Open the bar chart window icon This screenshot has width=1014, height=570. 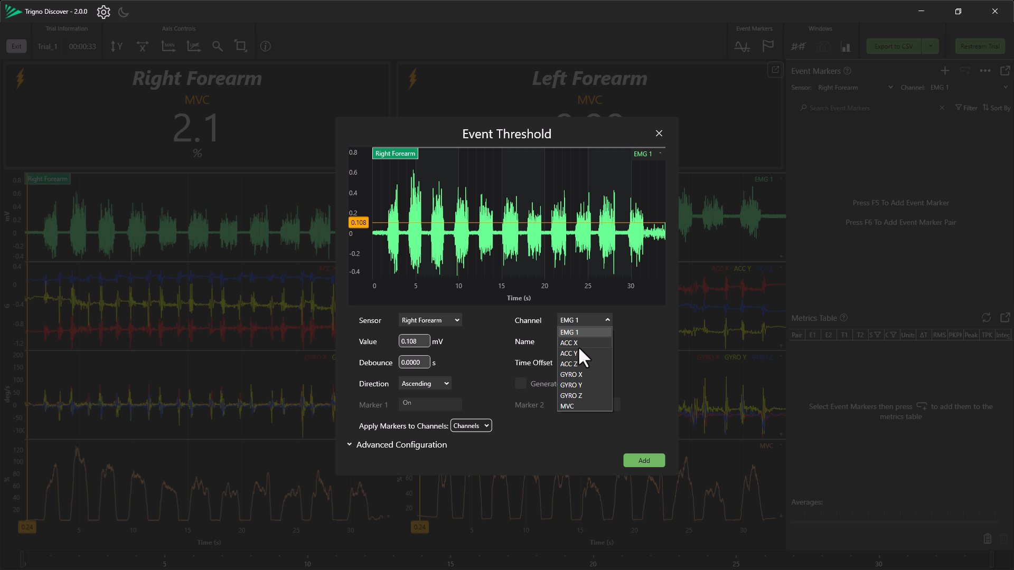pos(846,46)
